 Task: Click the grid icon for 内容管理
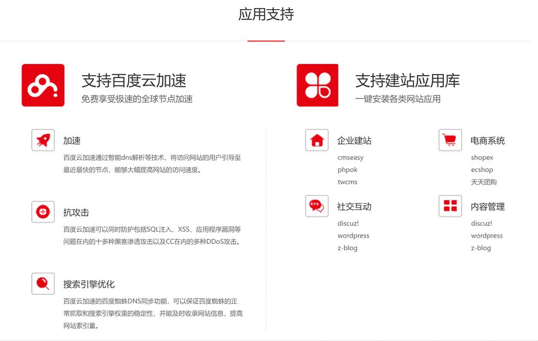[450, 206]
